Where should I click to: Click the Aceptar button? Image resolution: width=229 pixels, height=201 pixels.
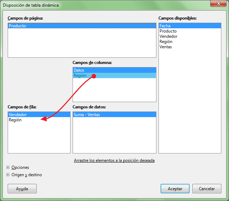pyautogui.click(x=175, y=188)
